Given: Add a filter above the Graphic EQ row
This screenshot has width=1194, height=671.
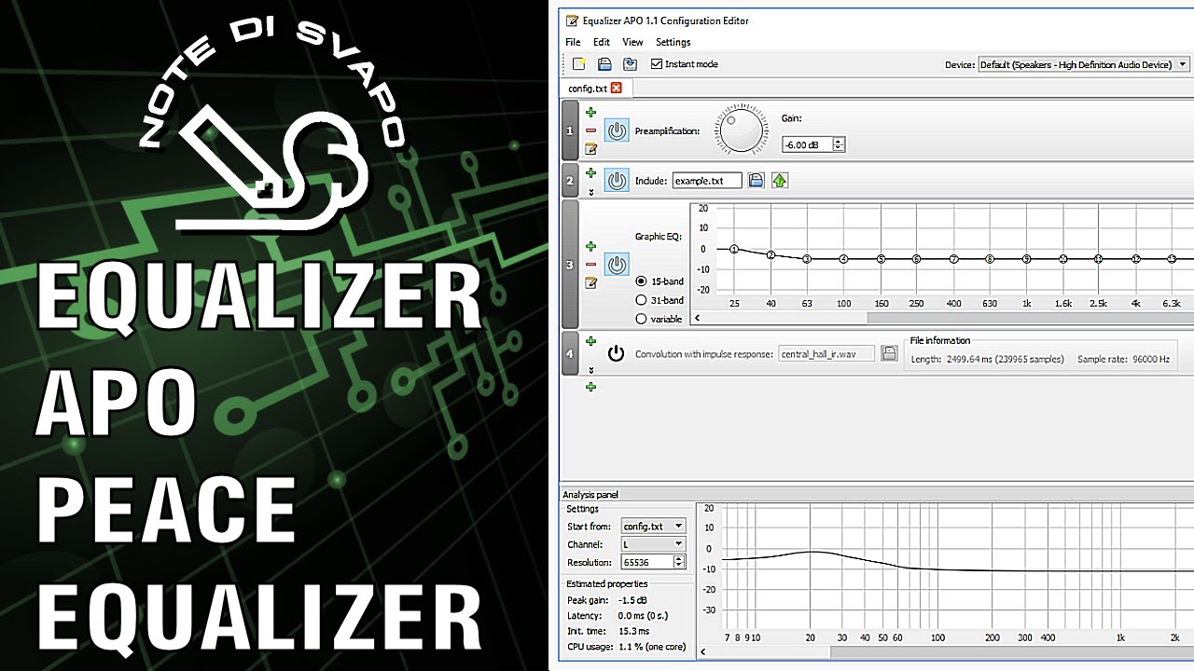Looking at the screenshot, I should (x=590, y=247).
